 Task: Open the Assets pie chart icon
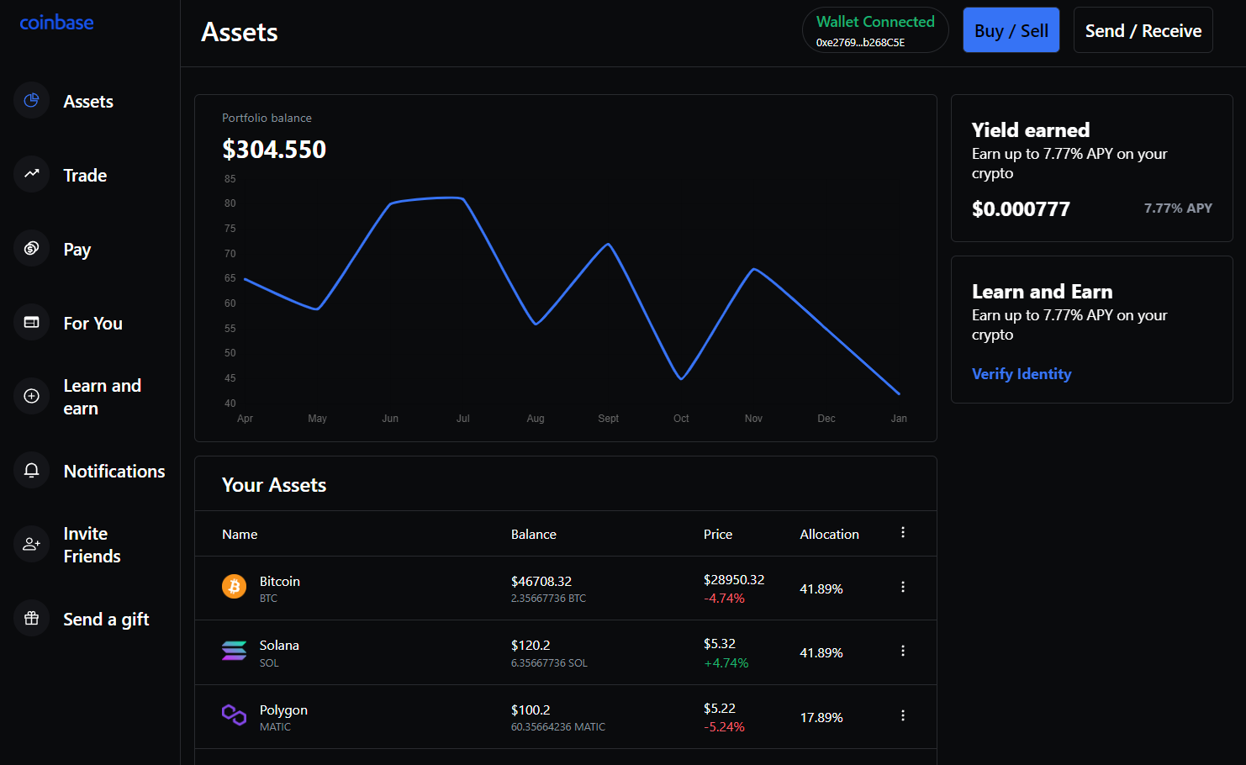[x=32, y=101]
